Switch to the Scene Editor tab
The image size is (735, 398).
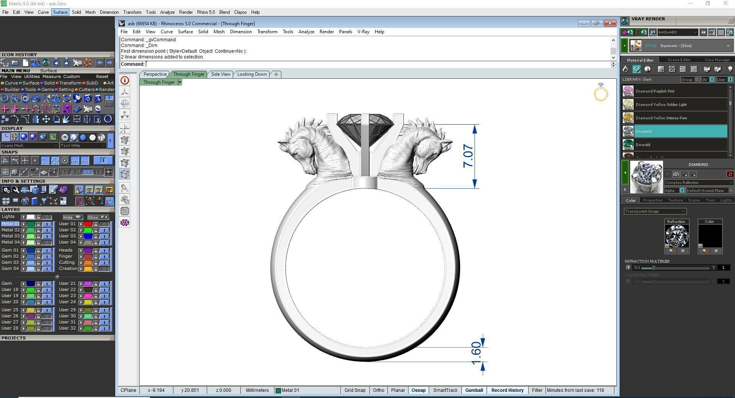679,60
